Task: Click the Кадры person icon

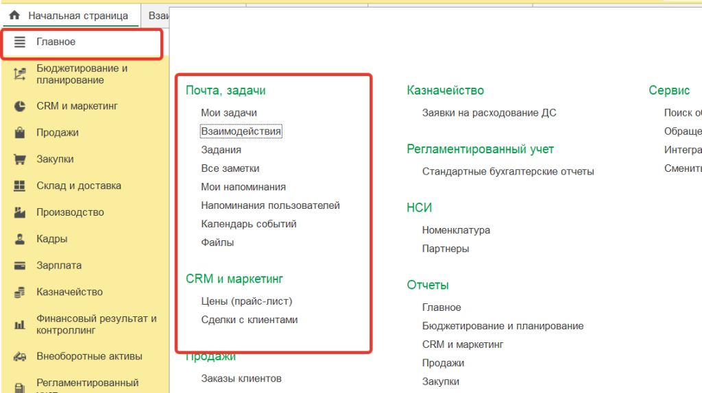Action: pyautogui.click(x=20, y=239)
